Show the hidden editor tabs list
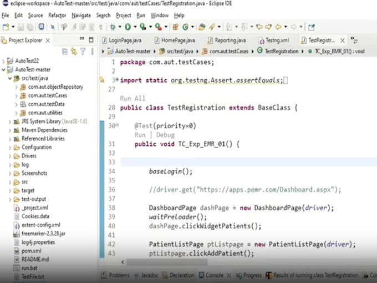The image size is (377, 283). (354, 40)
